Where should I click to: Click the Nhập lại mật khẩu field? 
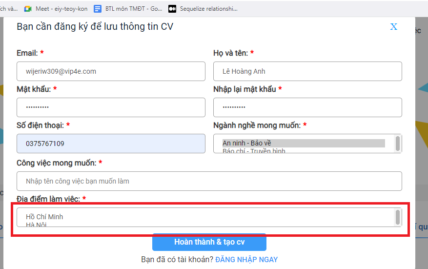[307, 107]
